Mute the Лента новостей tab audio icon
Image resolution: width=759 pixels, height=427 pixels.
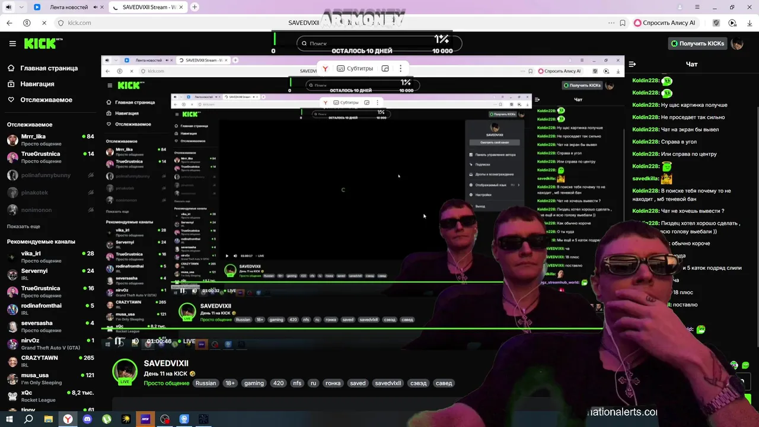[95, 7]
